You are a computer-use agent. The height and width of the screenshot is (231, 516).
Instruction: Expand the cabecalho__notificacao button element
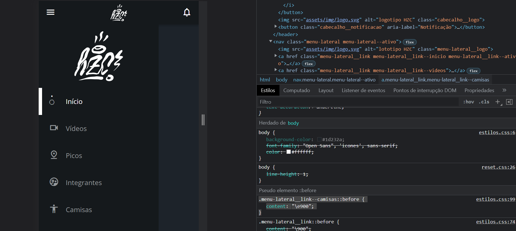click(x=276, y=26)
